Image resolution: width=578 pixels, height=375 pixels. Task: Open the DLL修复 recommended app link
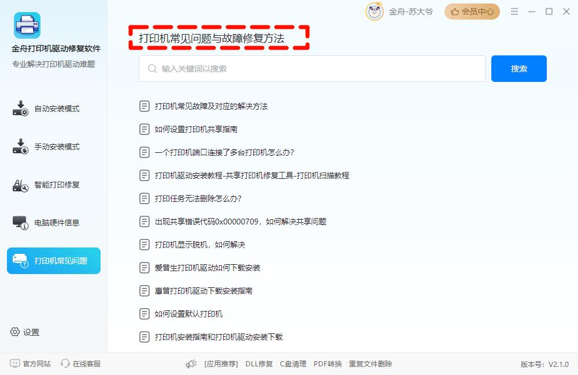point(259,364)
